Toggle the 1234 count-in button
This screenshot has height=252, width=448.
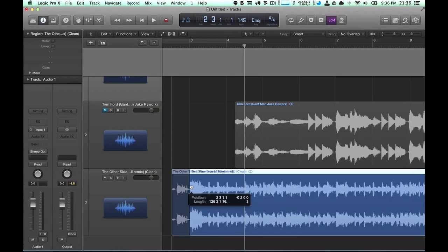point(331,20)
